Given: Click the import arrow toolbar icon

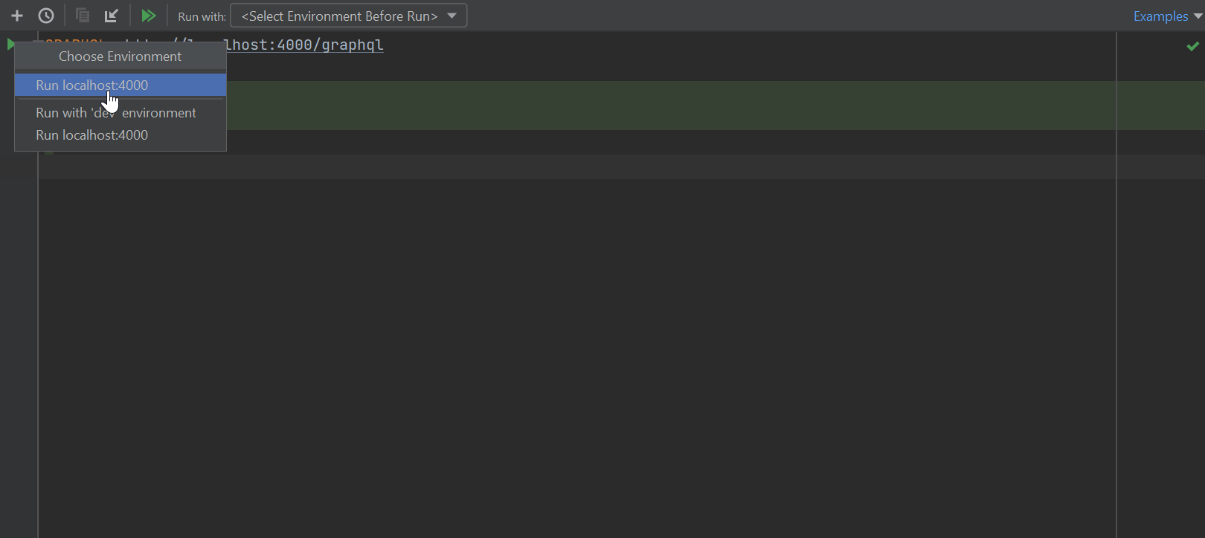Looking at the screenshot, I should tap(111, 16).
